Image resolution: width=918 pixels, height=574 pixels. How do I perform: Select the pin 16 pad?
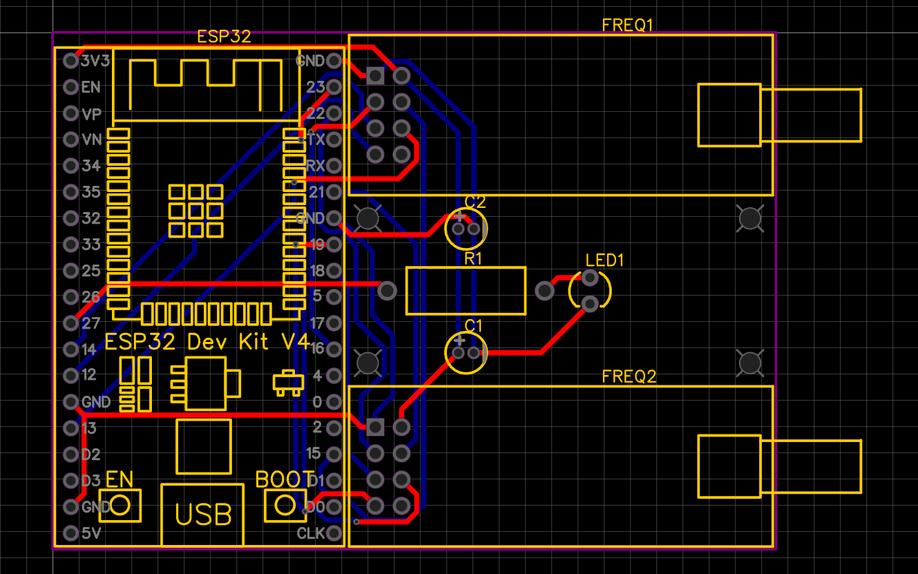click(x=334, y=350)
